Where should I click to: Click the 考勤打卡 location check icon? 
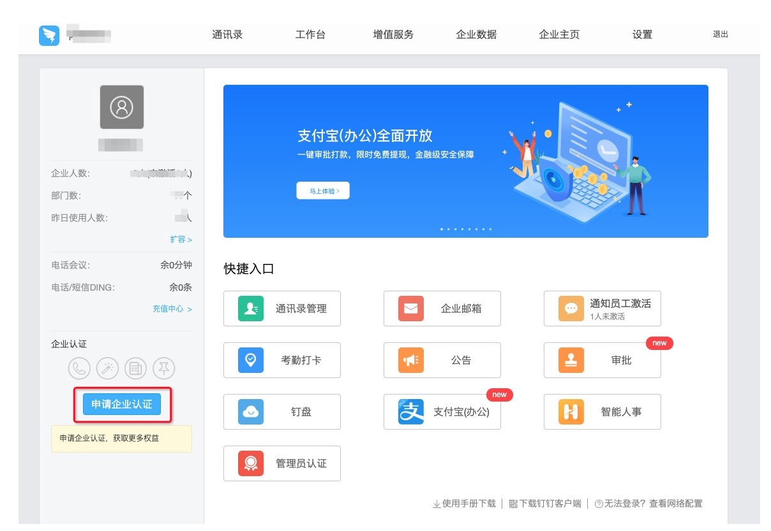pos(251,360)
